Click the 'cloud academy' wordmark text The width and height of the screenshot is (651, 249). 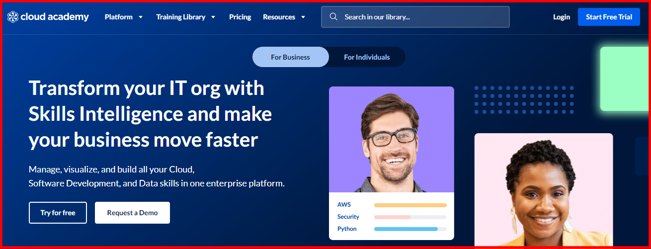click(55, 17)
